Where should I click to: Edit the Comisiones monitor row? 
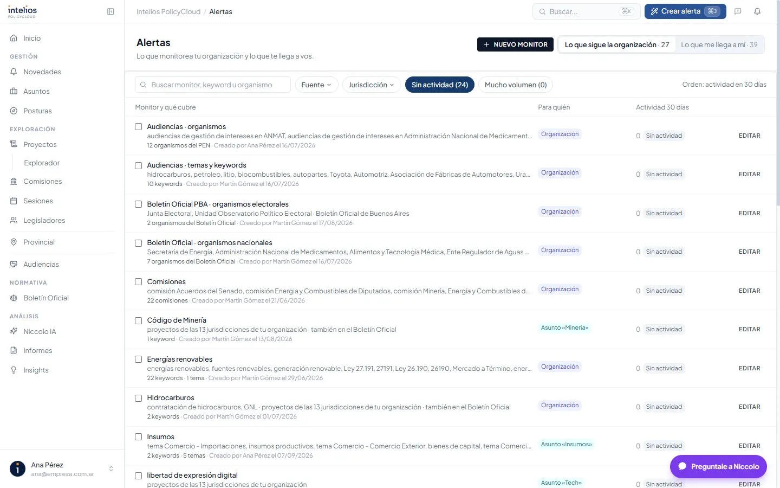pos(750,291)
